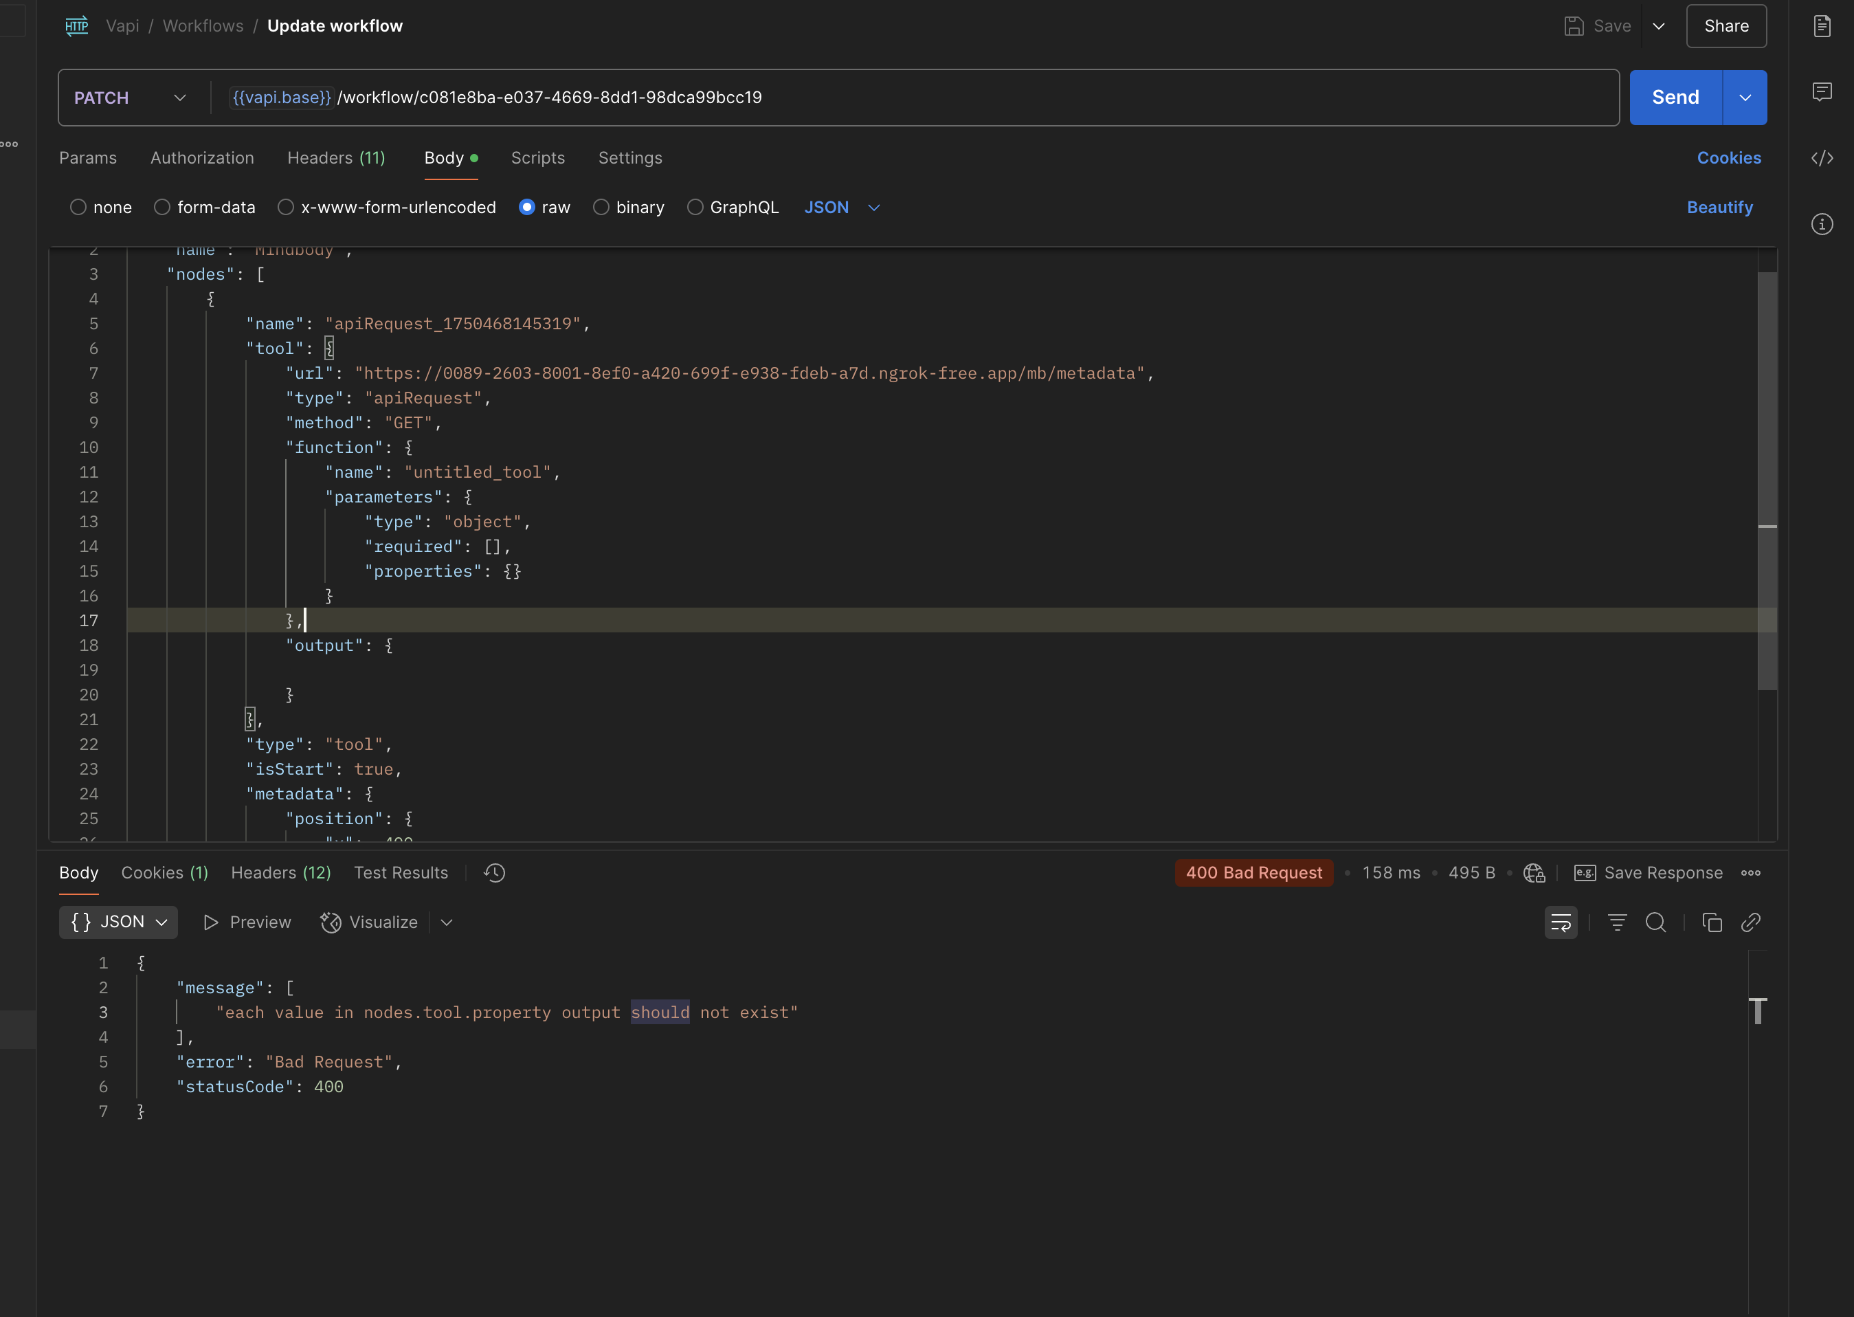Send the PATCH request
The image size is (1854, 1317).
1673,98
